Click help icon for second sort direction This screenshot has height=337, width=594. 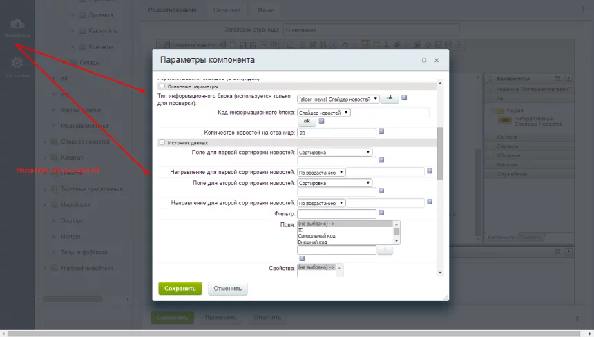pos(429,202)
